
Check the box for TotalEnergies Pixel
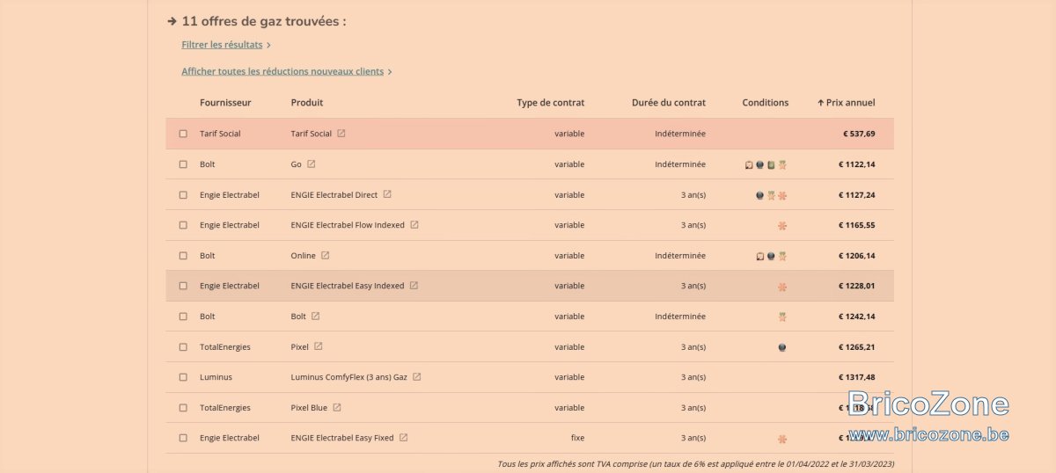(x=183, y=347)
